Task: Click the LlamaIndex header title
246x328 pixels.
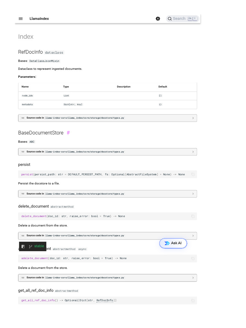Action: tap(39, 19)
